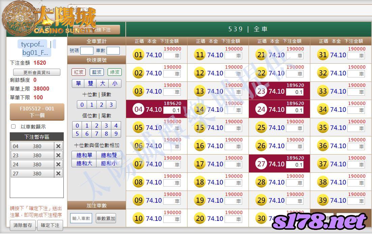This screenshot has height=234, width=372.
Task: Select odd numbers with 單
Action: click(78, 83)
